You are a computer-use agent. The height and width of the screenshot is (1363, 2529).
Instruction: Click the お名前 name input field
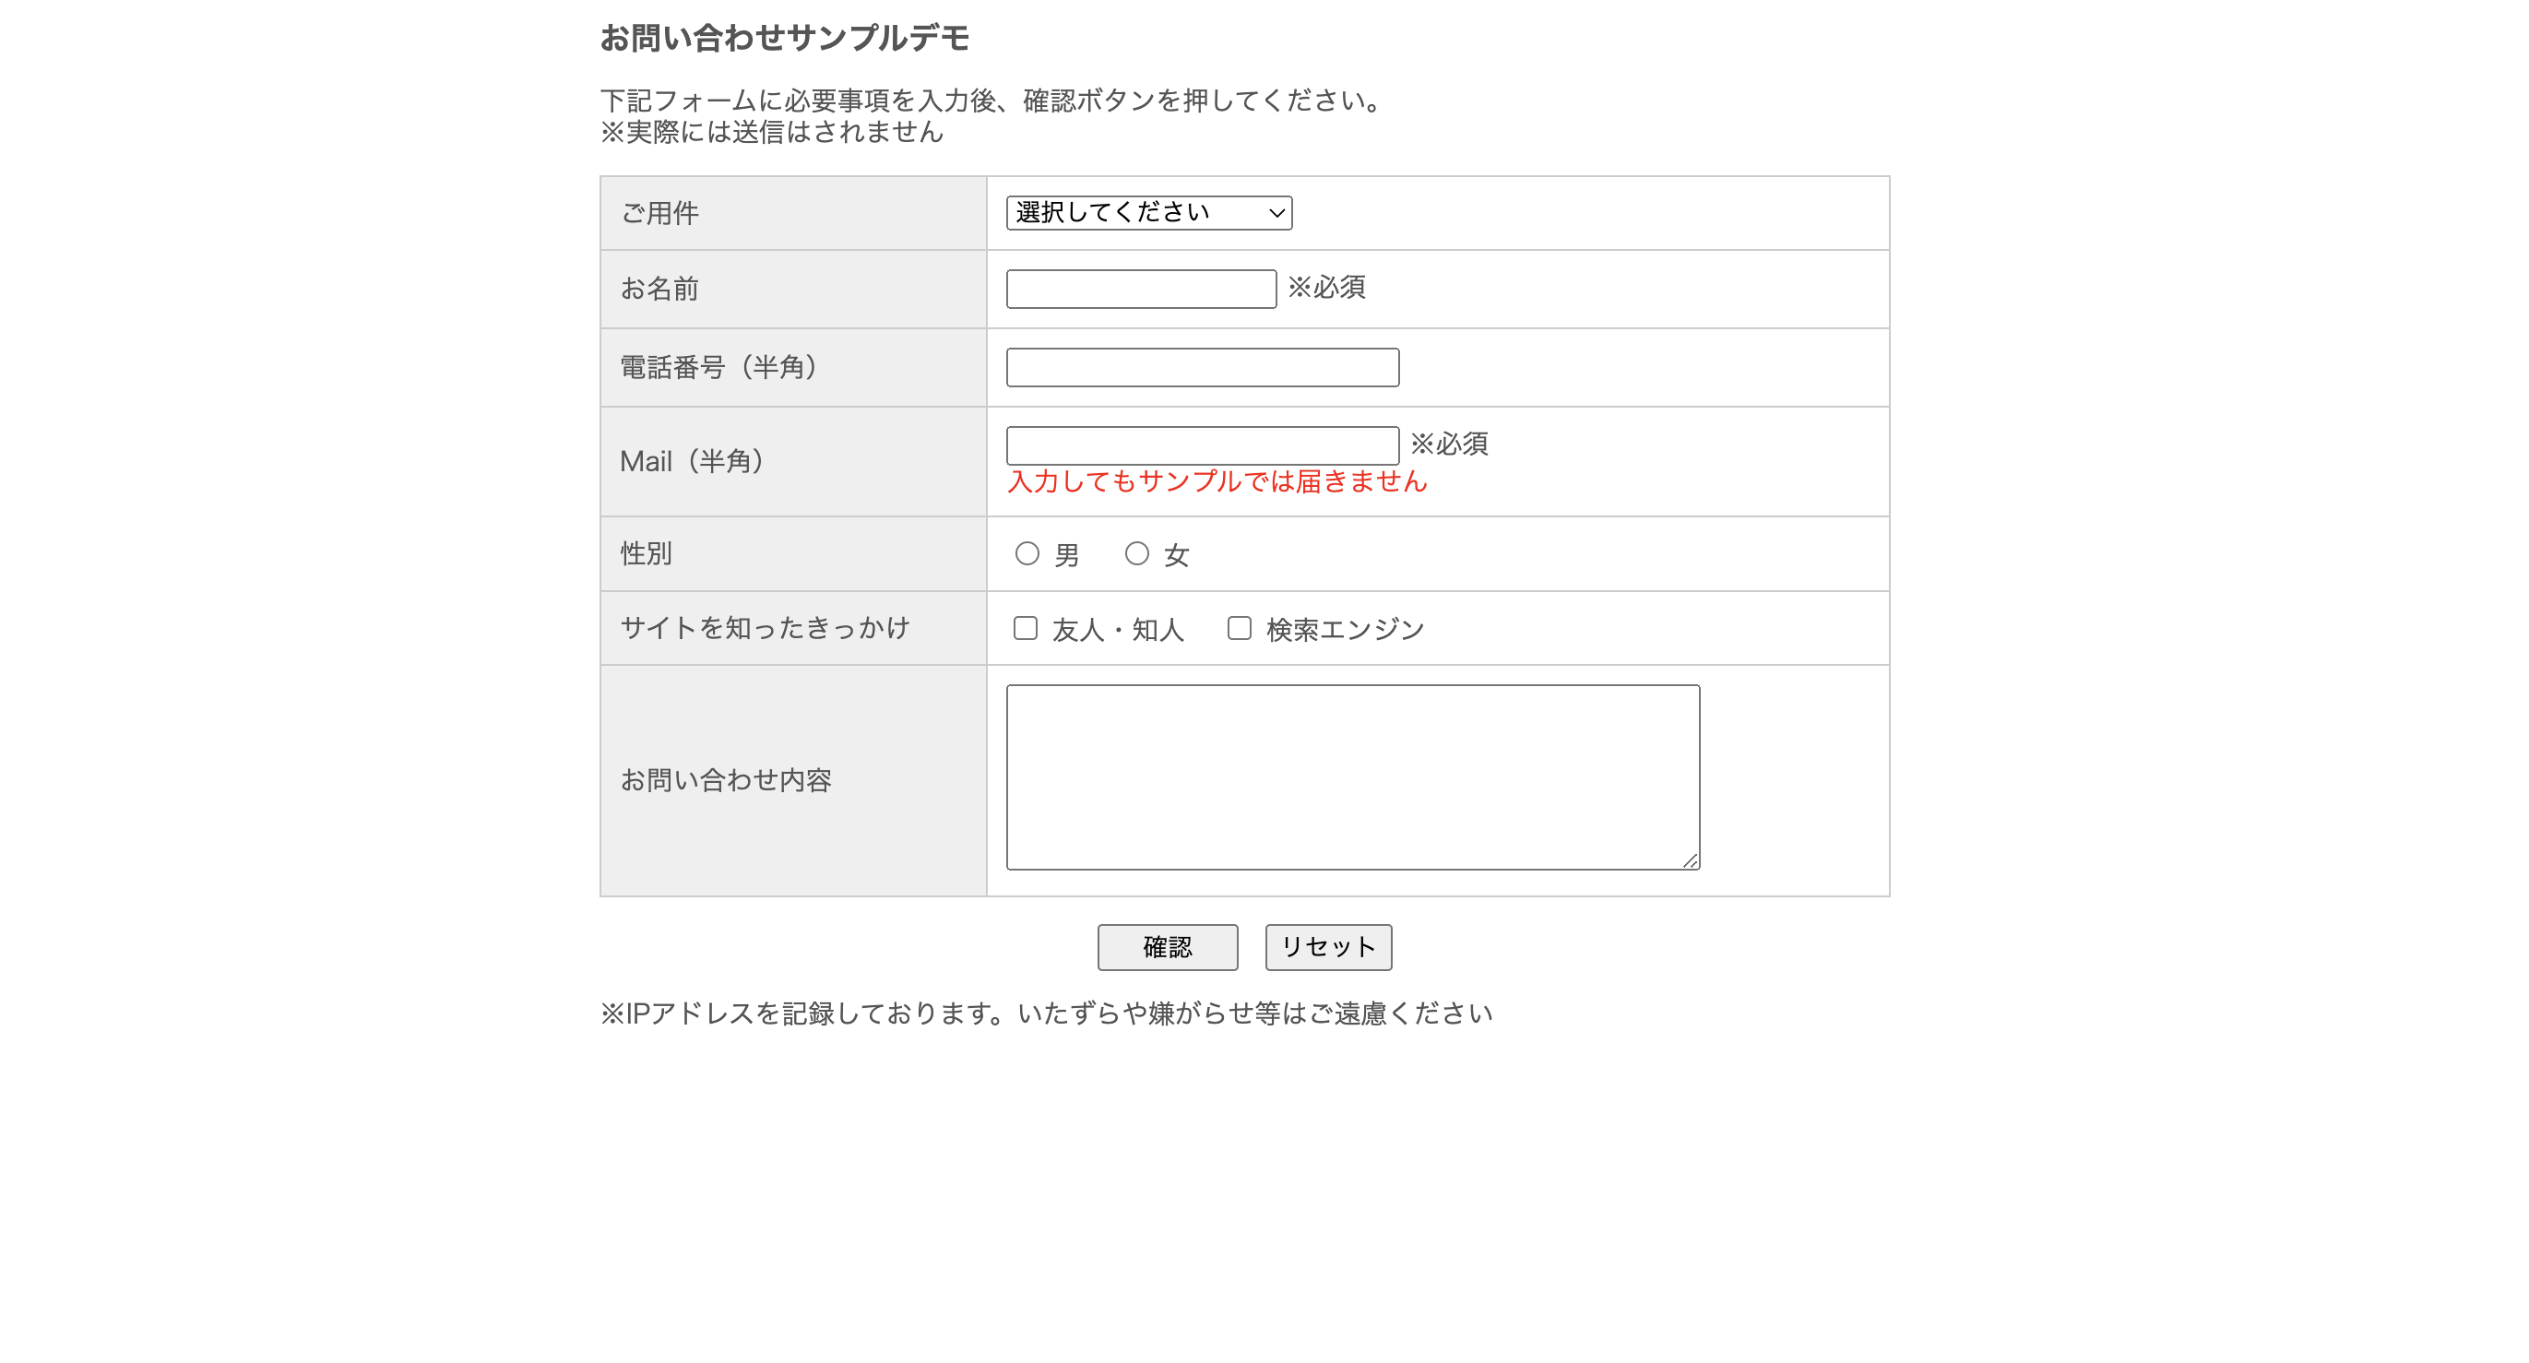[x=1141, y=288]
